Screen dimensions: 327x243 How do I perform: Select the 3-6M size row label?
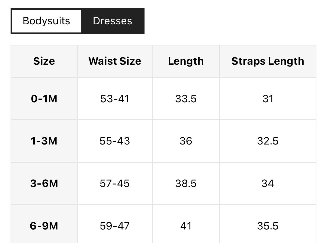coord(44,183)
